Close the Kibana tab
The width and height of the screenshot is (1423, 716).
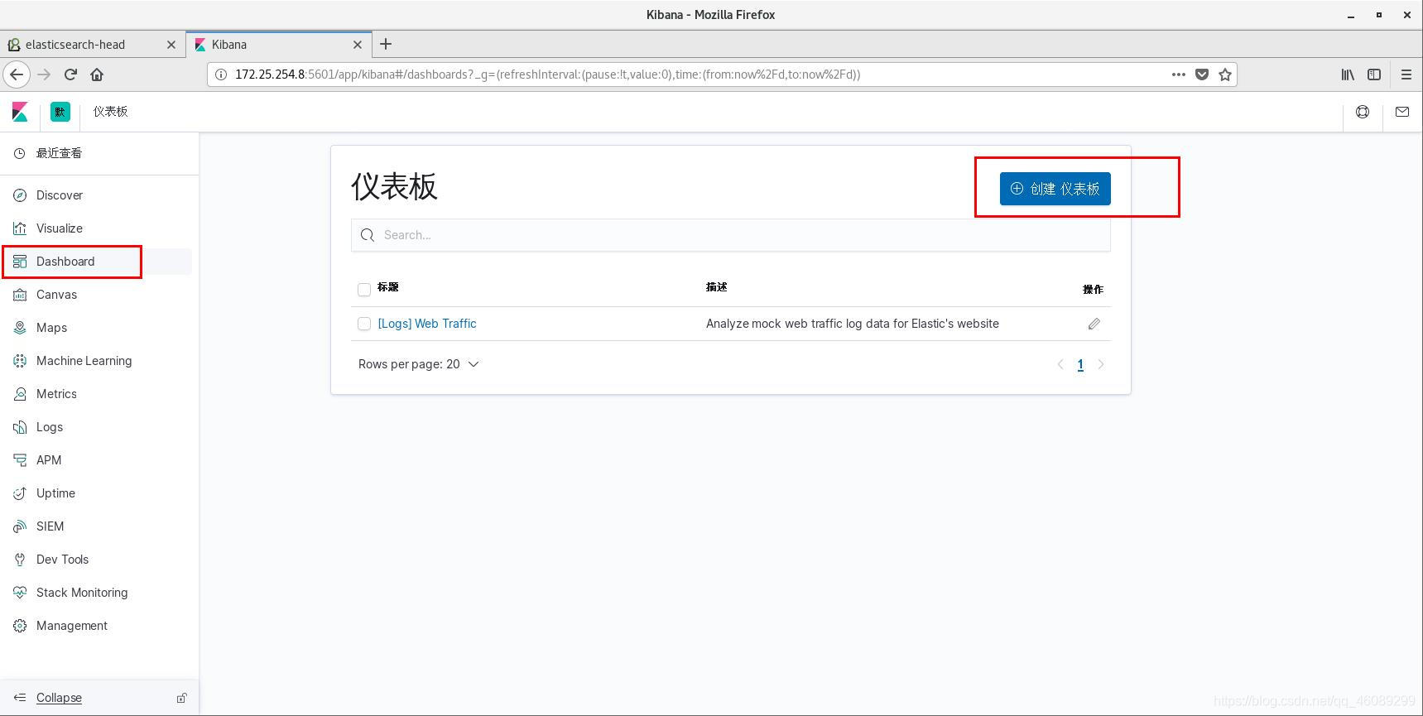click(x=358, y=45)
